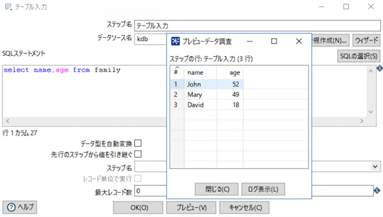Viewport: 383px width, 217px height.
Task: Click 'family' in the SQL statement
Action: 107,70
